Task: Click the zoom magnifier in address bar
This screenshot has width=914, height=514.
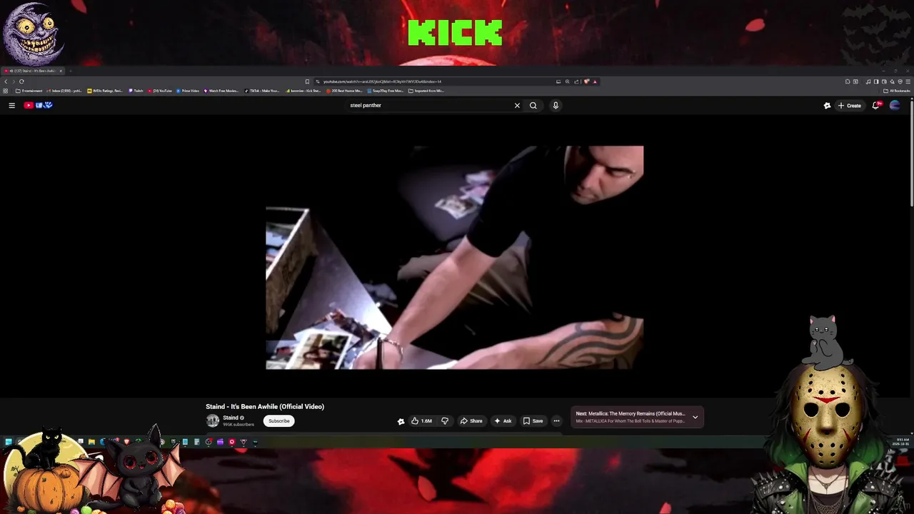Action: pos(568,81)
